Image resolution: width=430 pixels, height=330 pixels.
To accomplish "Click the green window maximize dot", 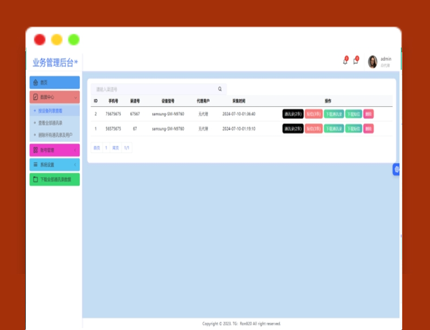I will point(74,40).
